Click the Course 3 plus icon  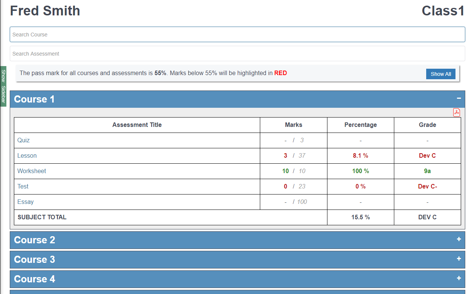(x=459, y=259)
